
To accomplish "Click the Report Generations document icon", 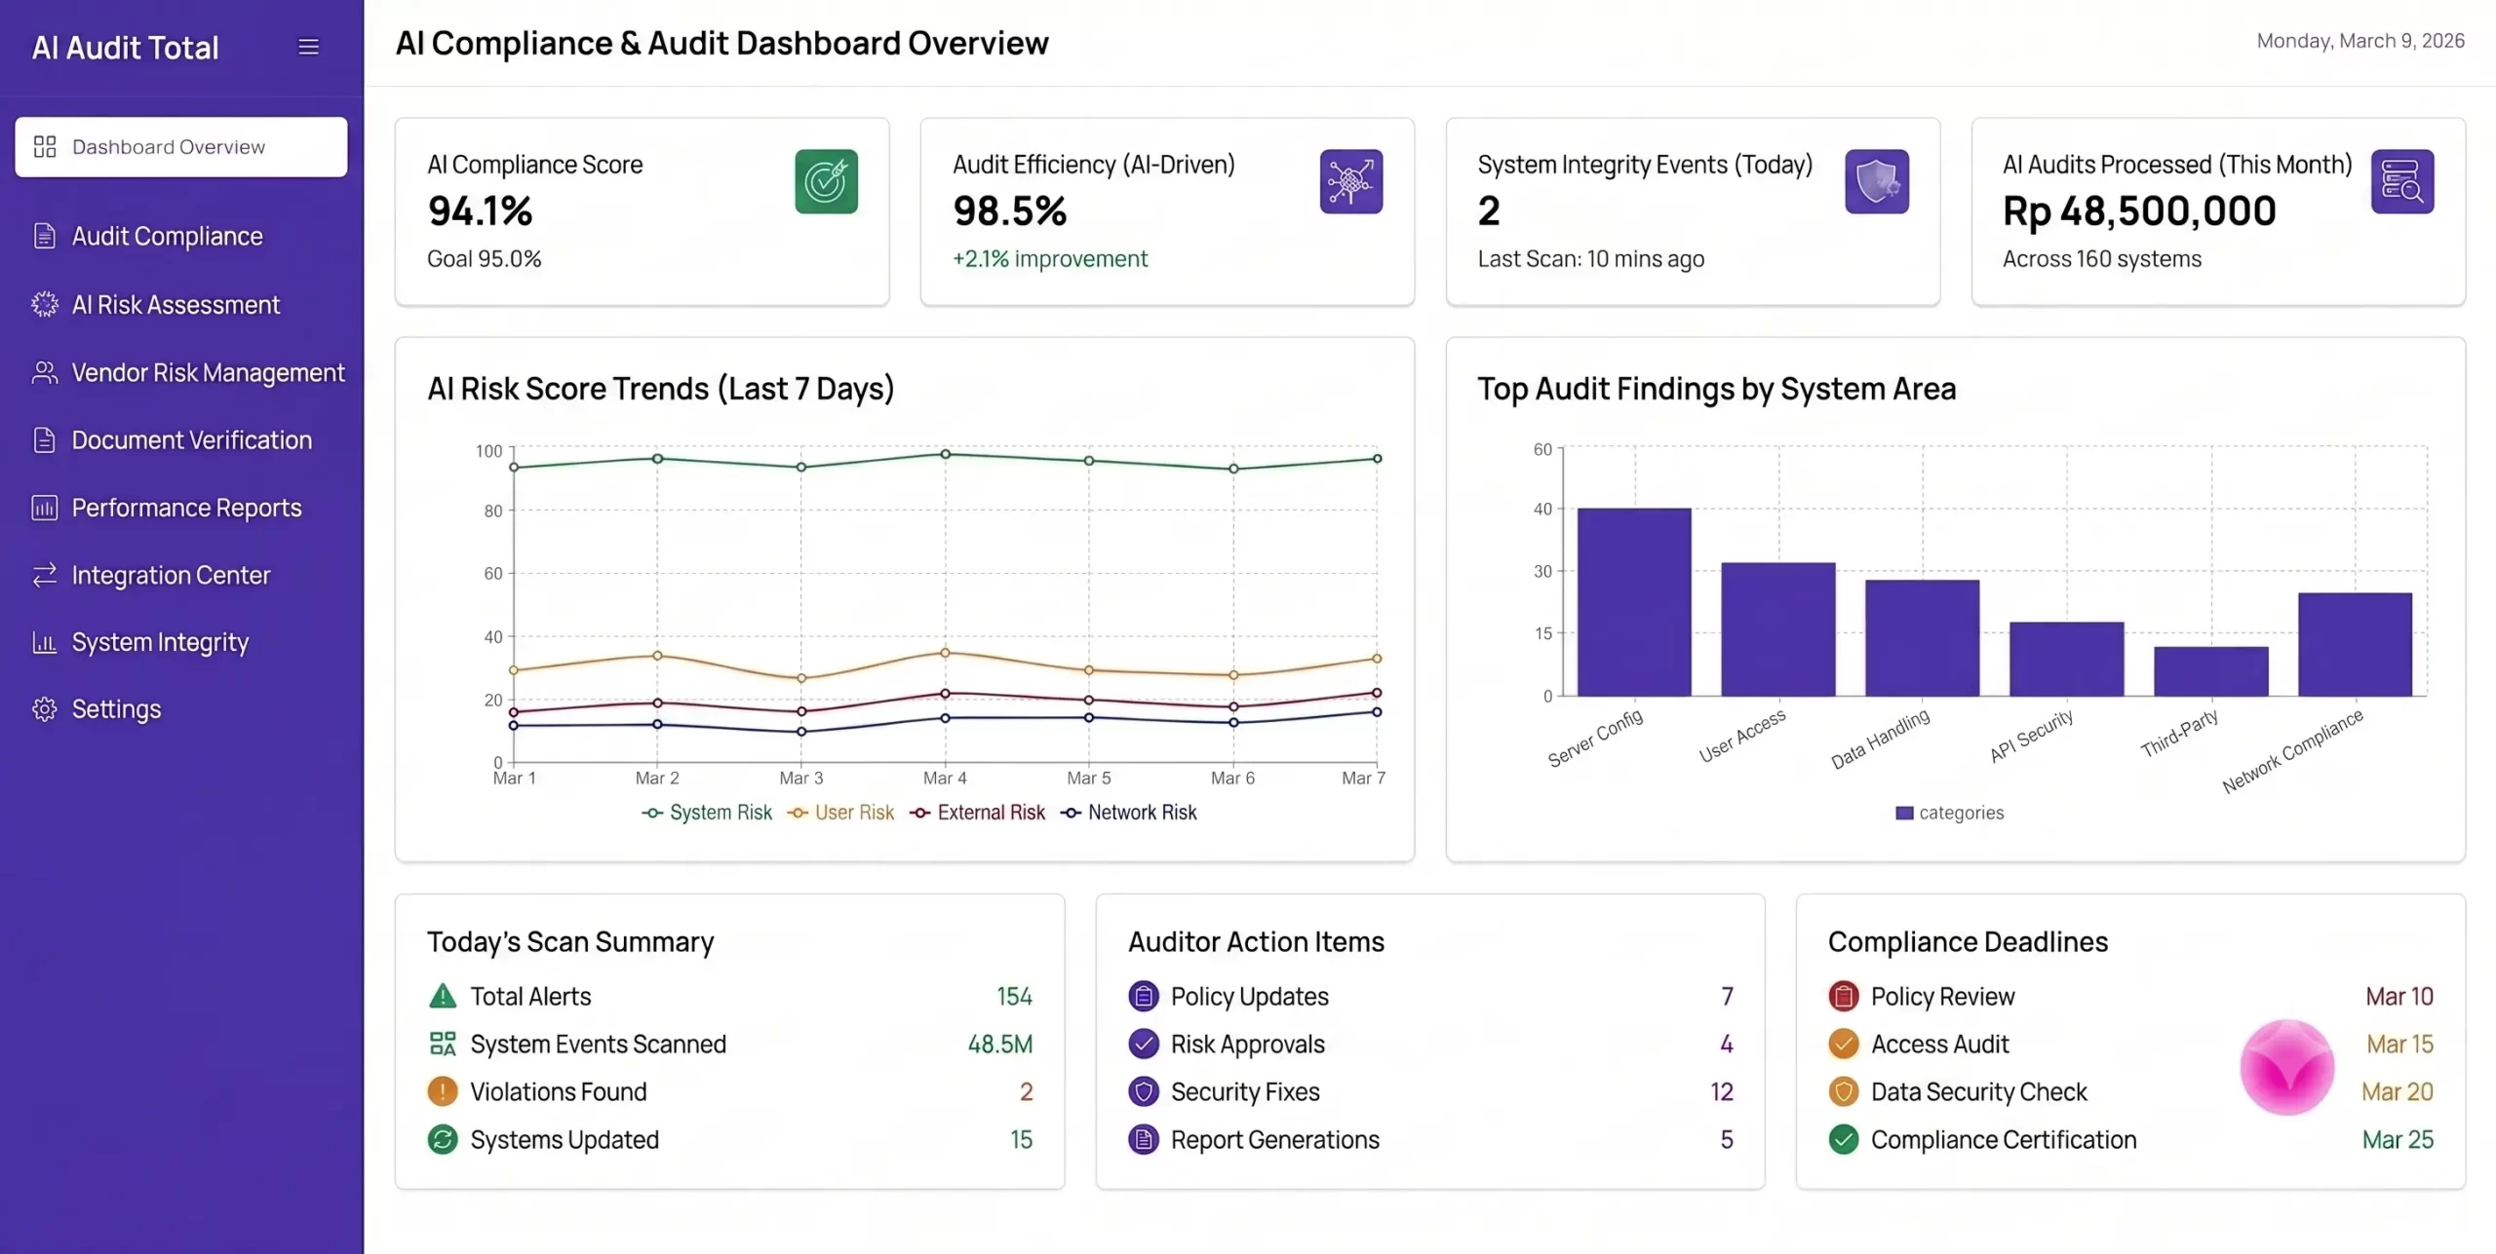I will pyautogui.click(x=1144, y=1139).
